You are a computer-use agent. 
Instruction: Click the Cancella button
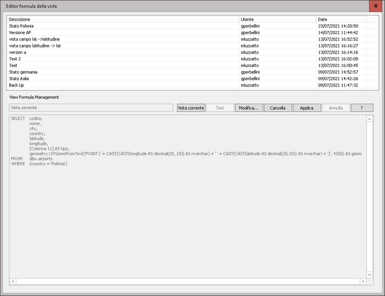coord(278,108)
